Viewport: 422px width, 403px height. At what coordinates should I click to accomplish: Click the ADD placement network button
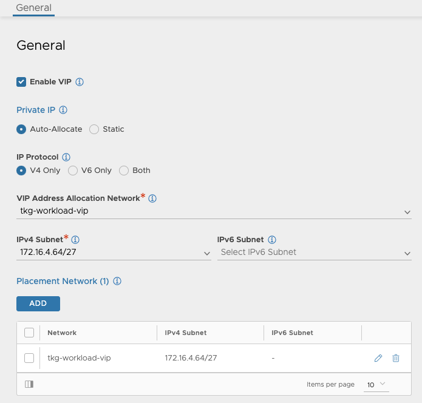point(38,303)
